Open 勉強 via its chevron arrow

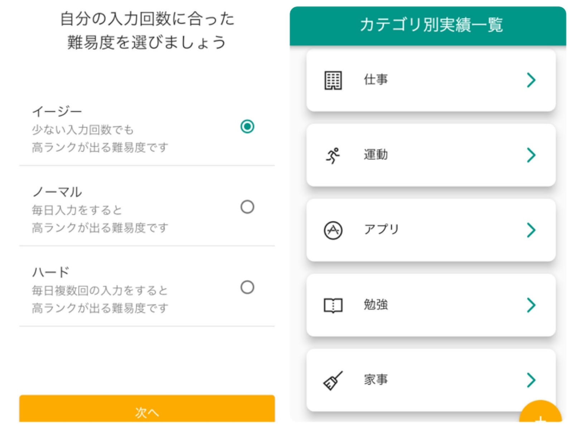click(531, 305)
